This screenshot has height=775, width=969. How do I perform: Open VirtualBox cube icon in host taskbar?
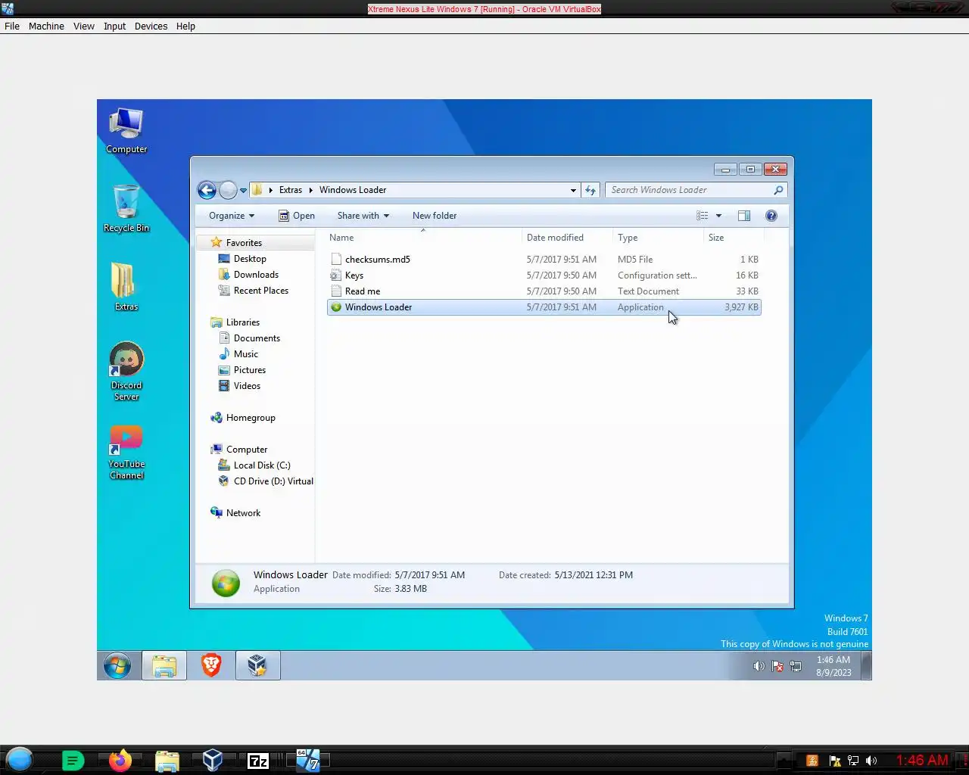(213, 760)
